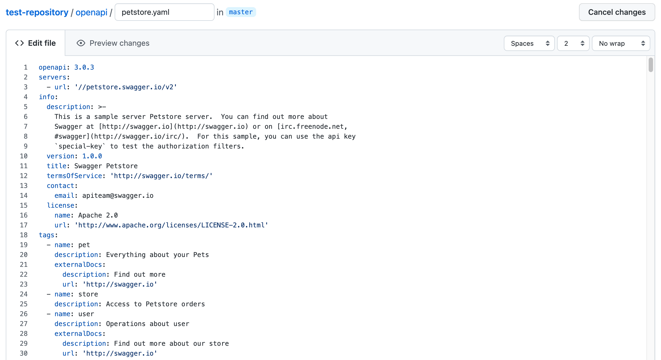The image size is (661, 360).
Task: Click line number 1 in the gutter
Action: click(26, 67)
